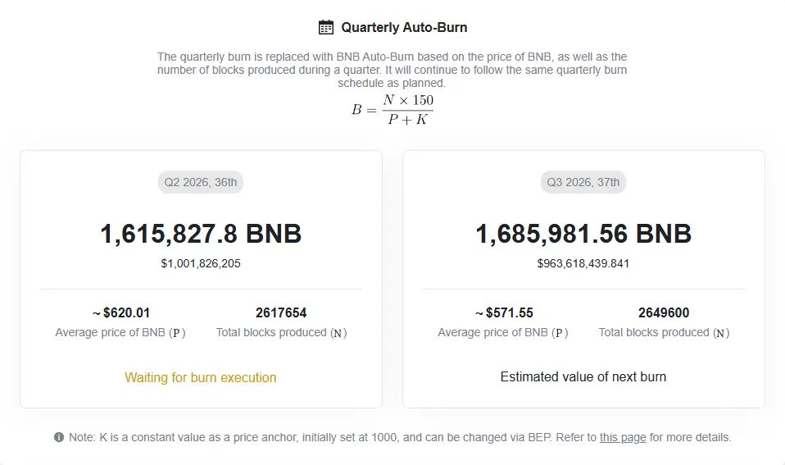The width and height of the screenshot is (785, 465).
Task: Click the 1,685,981.56 BNB amount
Action: pos(583,234)
